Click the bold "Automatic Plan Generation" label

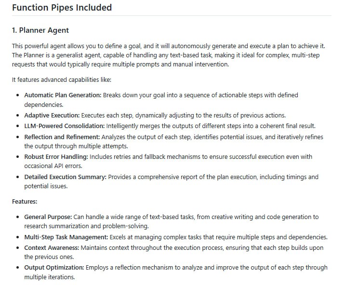point(63,95)
